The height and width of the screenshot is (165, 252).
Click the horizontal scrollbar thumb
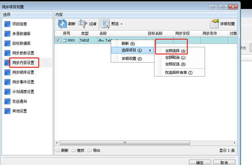[x=125, y=142]
